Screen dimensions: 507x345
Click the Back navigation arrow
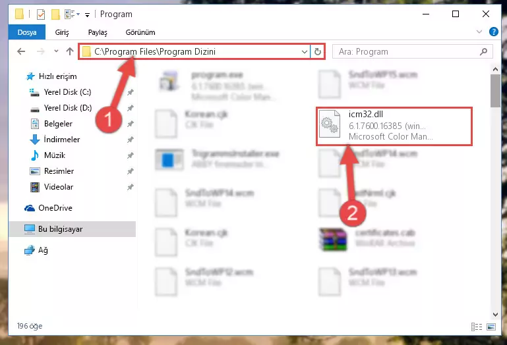(x=21, y=51)
